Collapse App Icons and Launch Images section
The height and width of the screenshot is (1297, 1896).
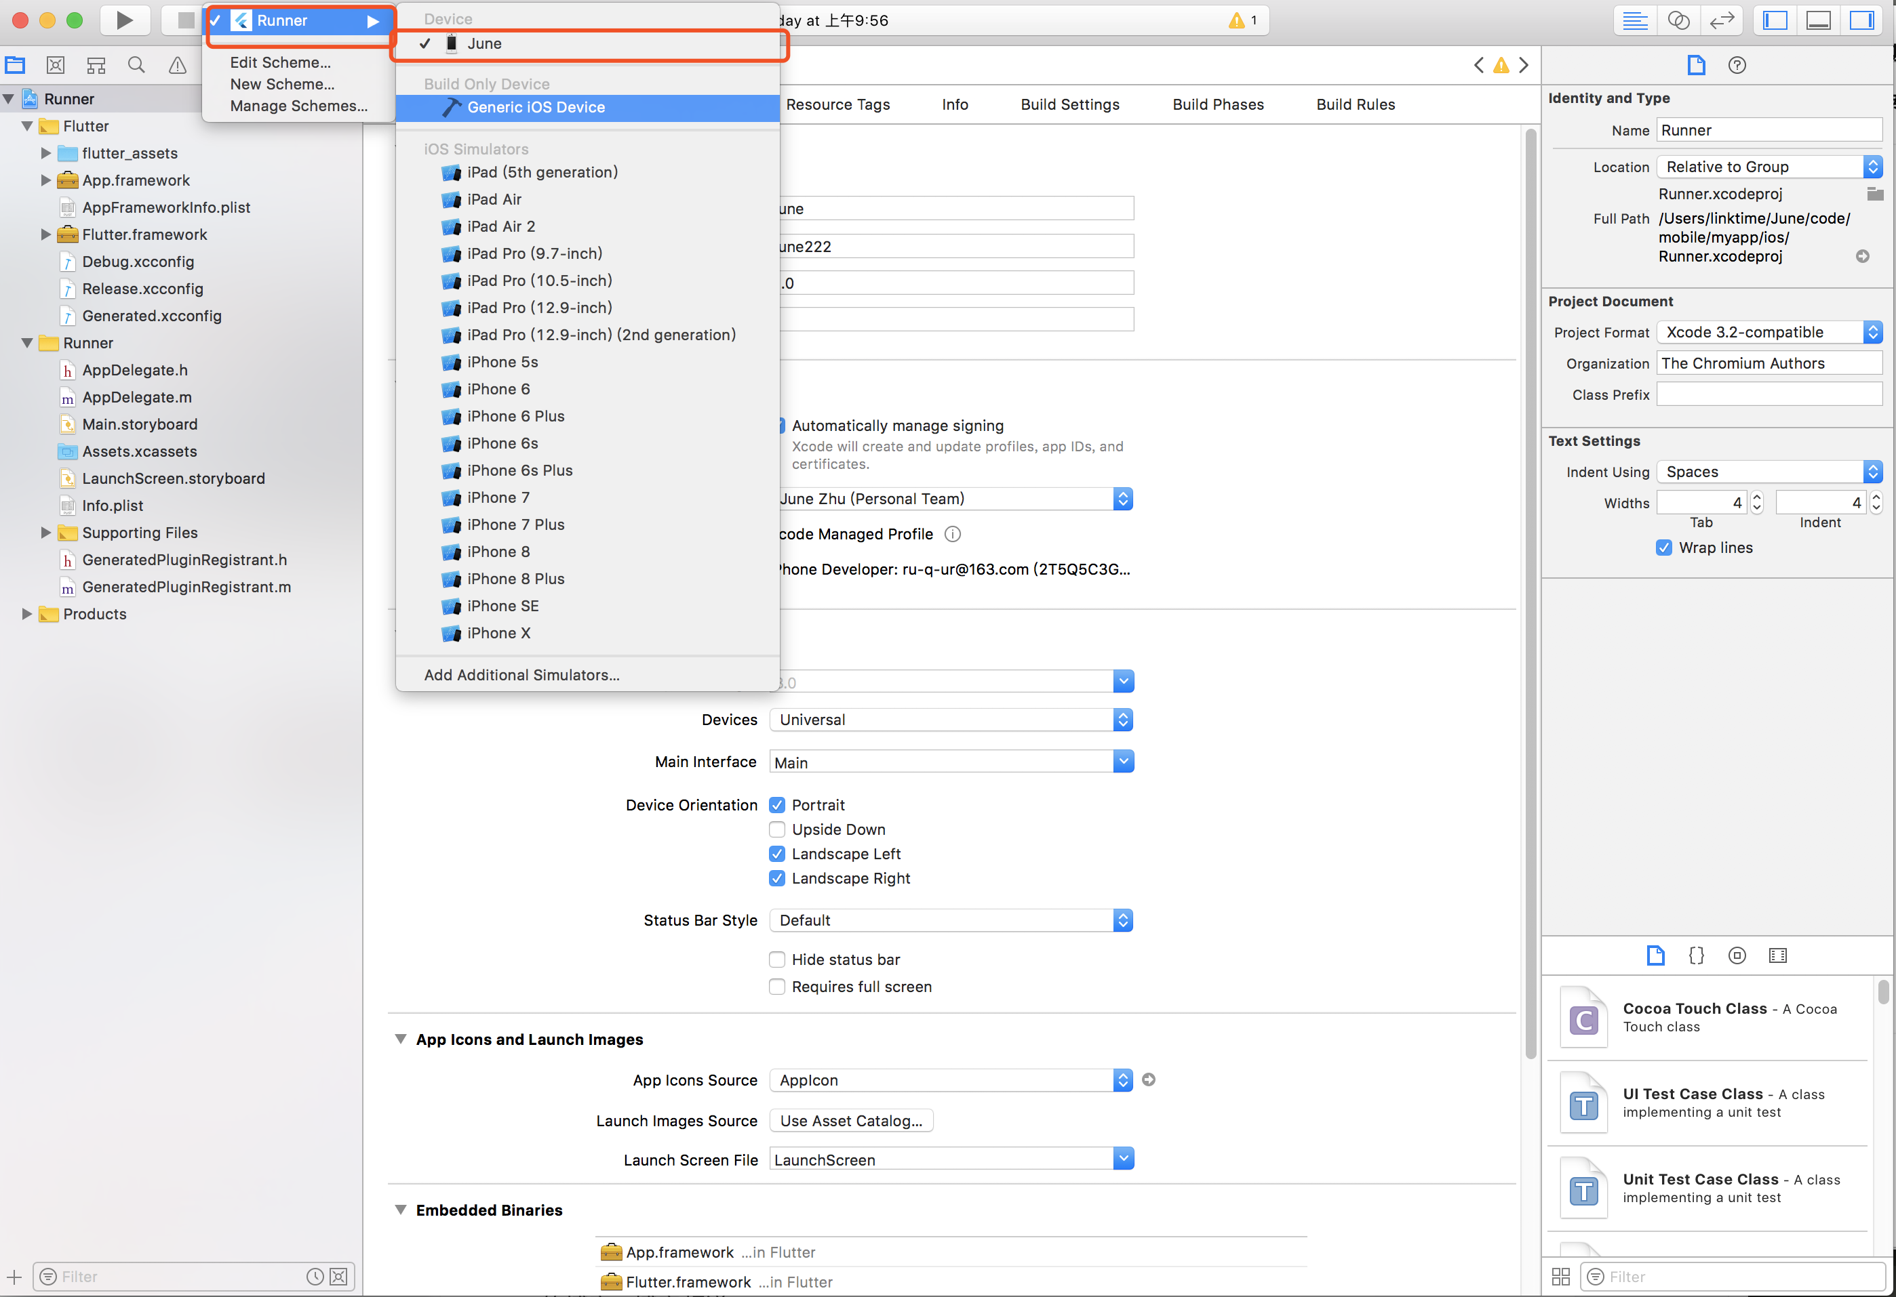pyautogui.click(x=401, y=1039)
